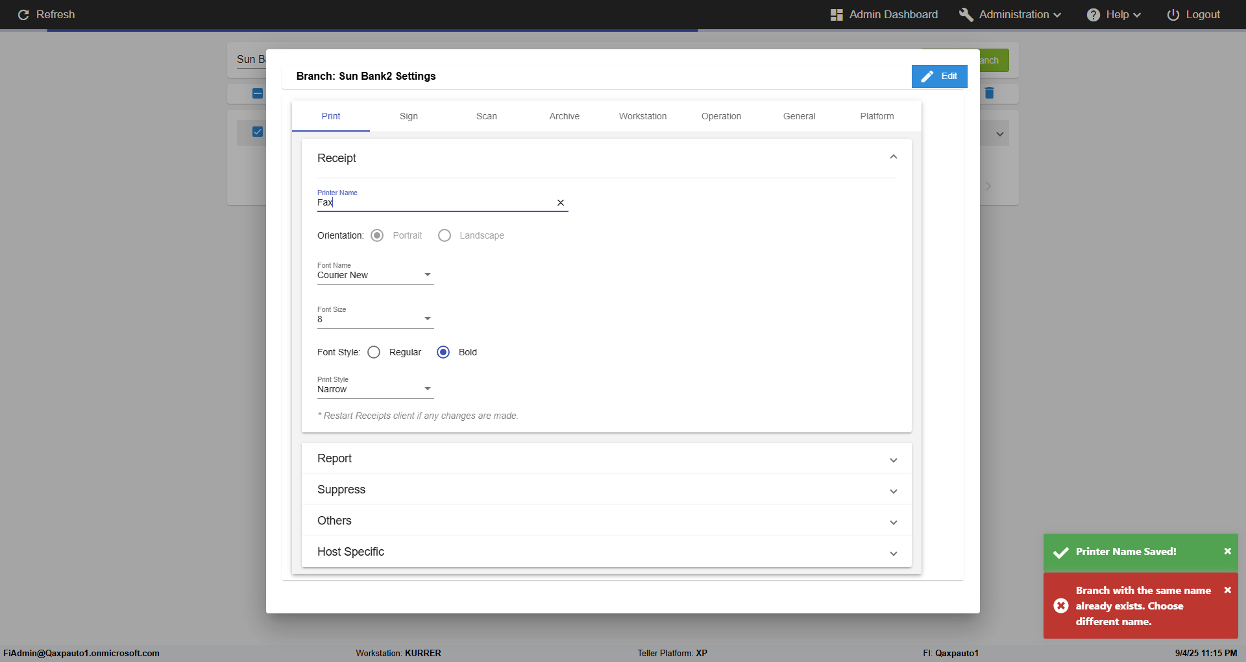The image size is (1246, 662).
Task: Switch to the Scan tab
Action: click(487, 116)
